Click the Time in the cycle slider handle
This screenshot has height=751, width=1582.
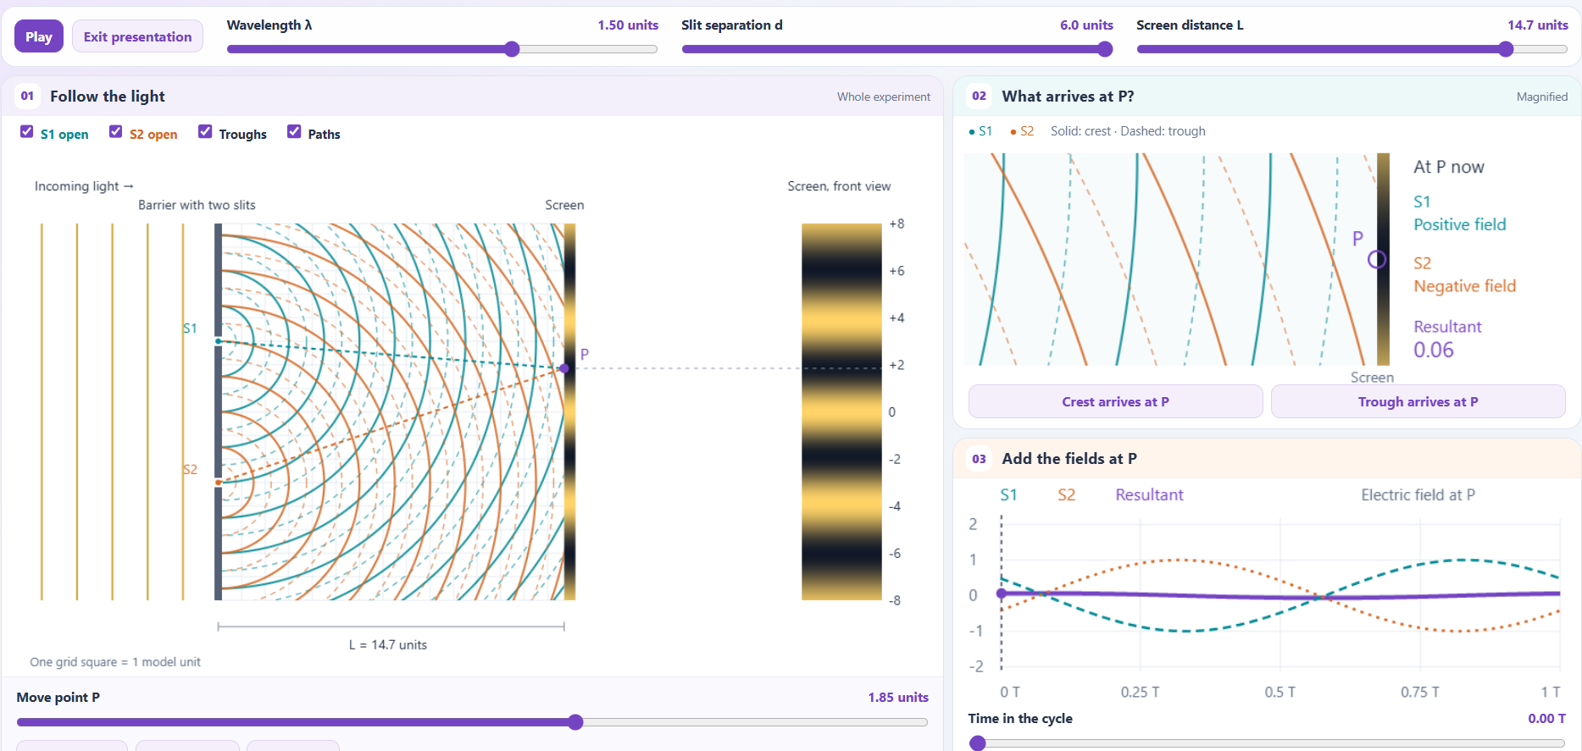pyautogui.click(x=978, y=743)
